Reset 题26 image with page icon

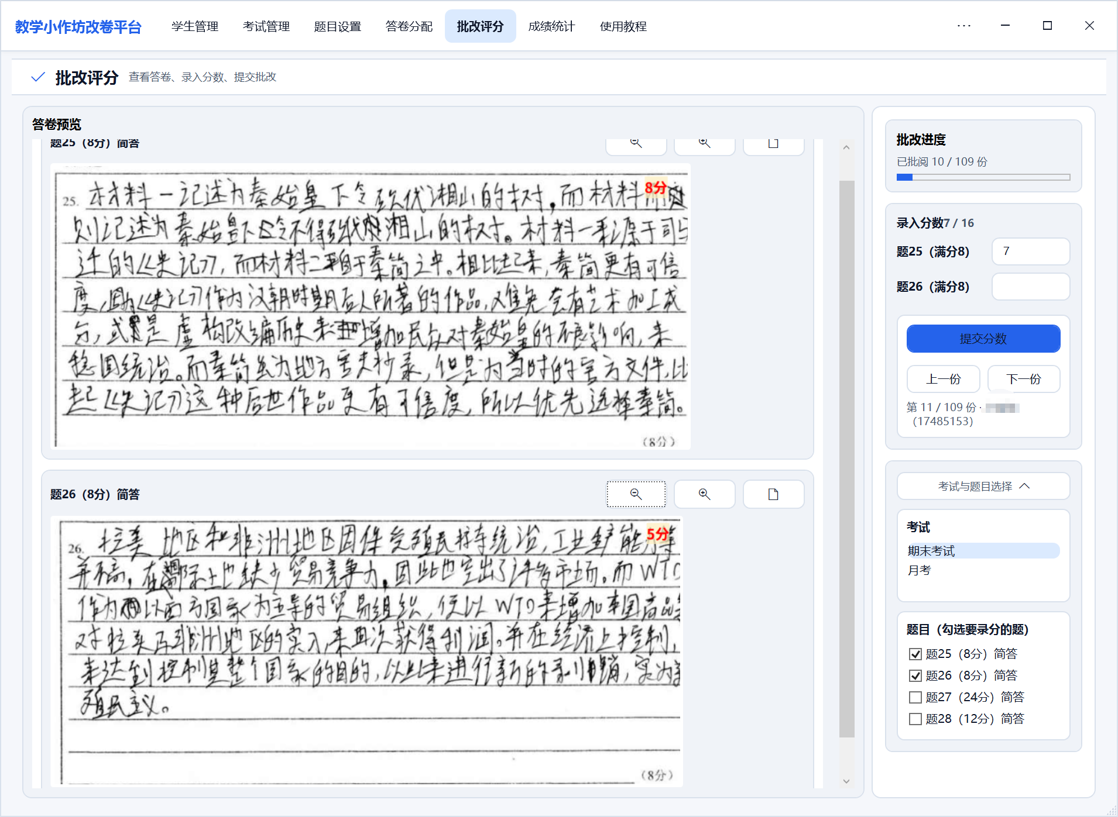[x=773, y=494]
